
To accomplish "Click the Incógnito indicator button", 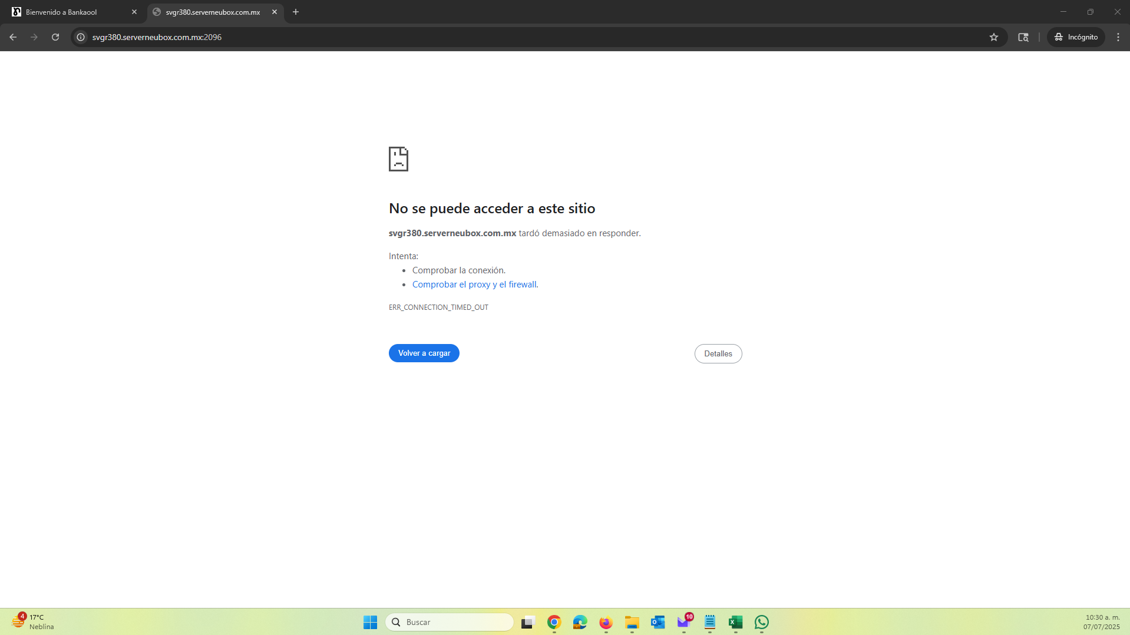I will [x=1076, y=37].
